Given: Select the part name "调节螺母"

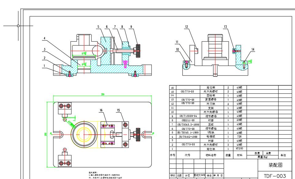Looking at the screenshot, I should (211, 116).
